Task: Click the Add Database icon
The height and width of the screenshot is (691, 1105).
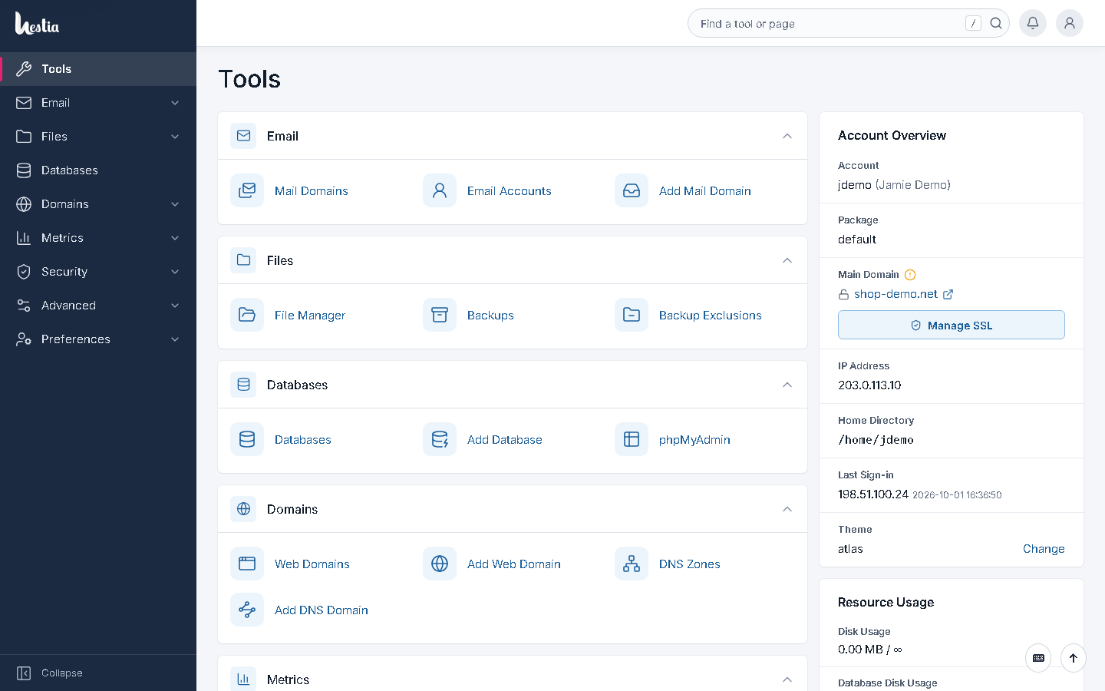Action: 440,439
